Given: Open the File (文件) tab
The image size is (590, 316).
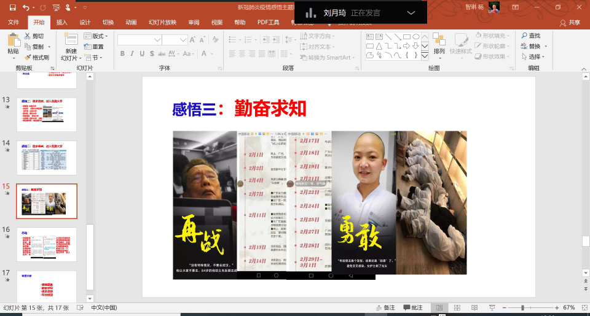Looking at the screenshot, I should coord(14,23).
